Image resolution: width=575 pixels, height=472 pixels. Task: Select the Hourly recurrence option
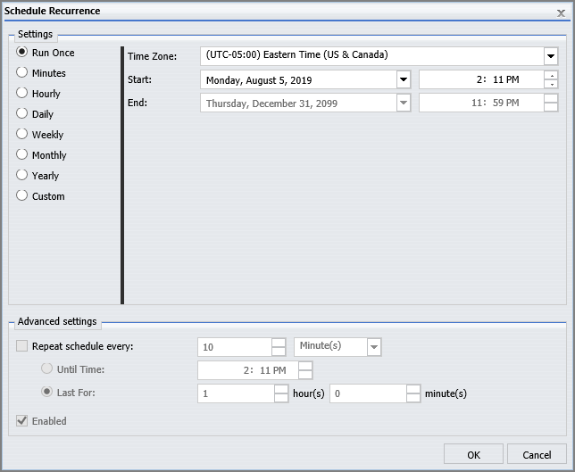pos(22,93)
